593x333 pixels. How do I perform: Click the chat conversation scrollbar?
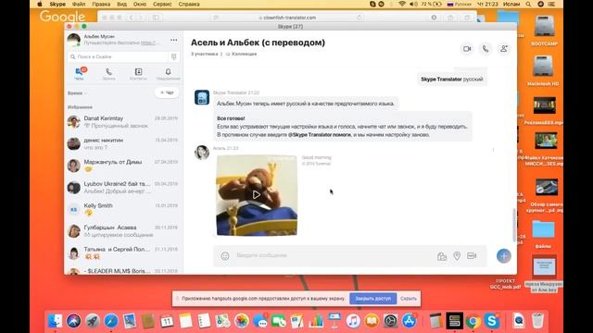coord(513,224)
